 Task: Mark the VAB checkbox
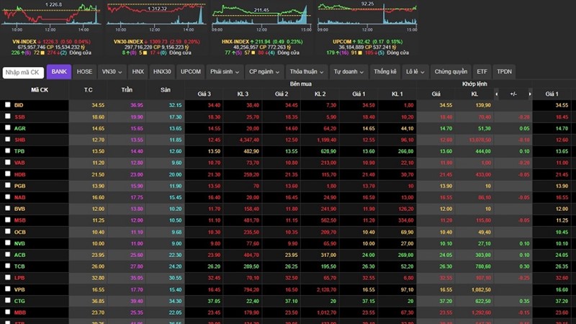pos(8,162)
